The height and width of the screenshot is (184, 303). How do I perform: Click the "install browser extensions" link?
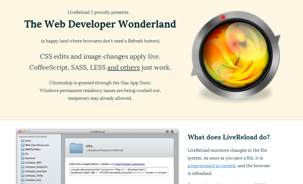[x=129, y=164]
